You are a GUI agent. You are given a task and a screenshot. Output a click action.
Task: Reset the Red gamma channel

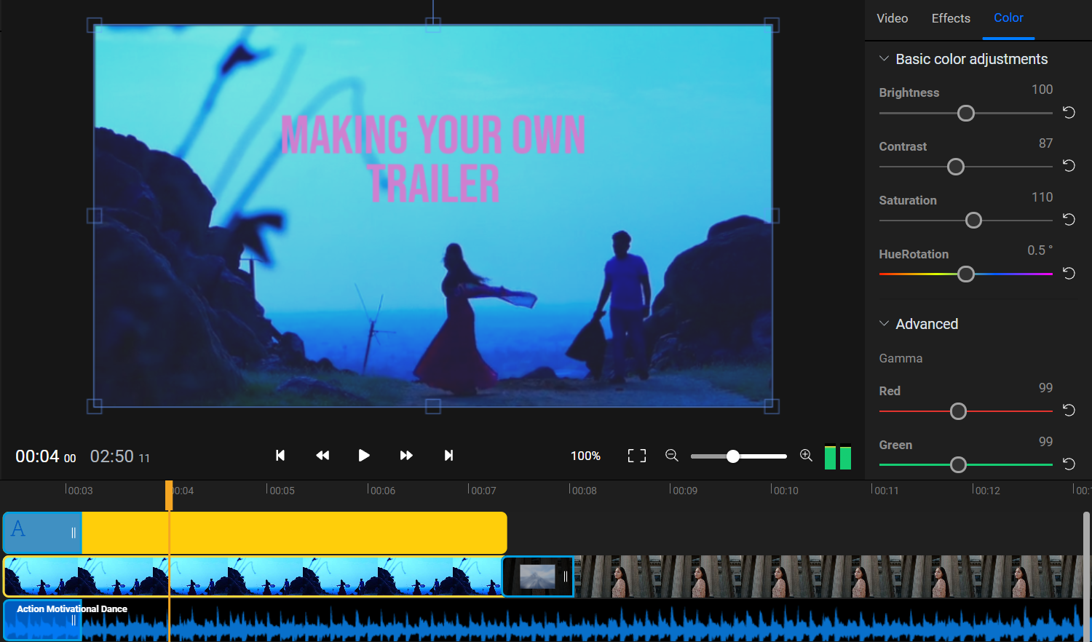(1069, 411)
